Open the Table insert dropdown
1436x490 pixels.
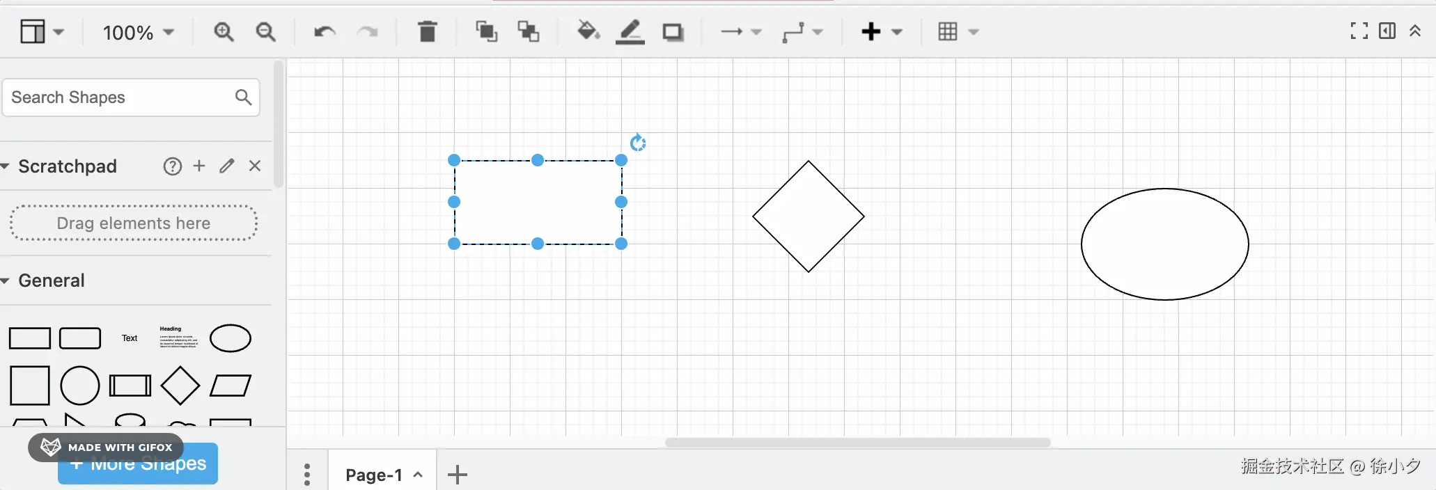(x=958, y=31)
